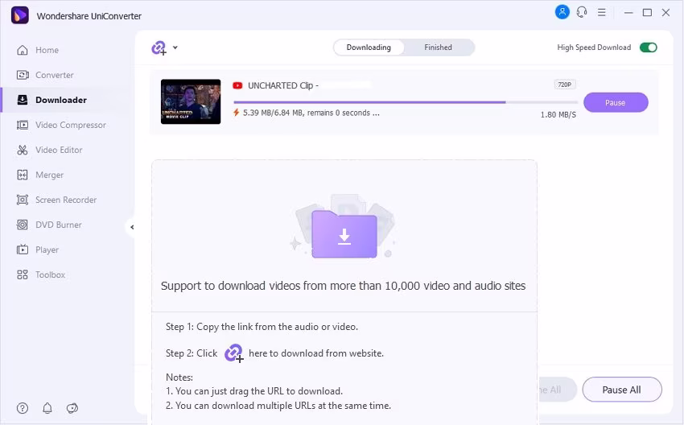Click the partially hidden Resume All button
This screenshot has width=684, height=425.
[557, 390]
